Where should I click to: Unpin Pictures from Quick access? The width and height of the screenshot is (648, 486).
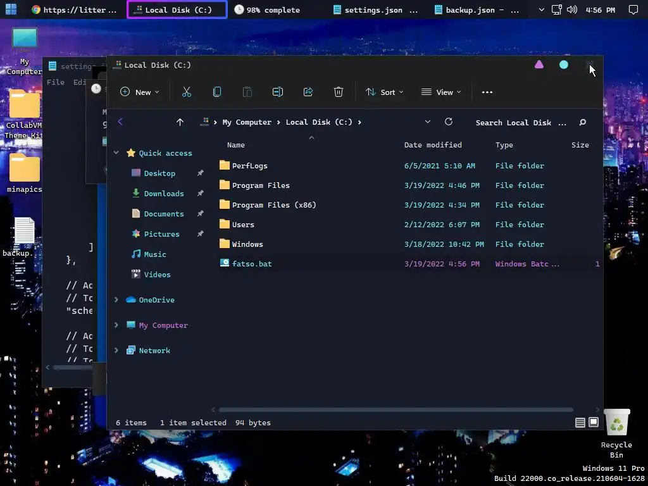click(201, 234)
